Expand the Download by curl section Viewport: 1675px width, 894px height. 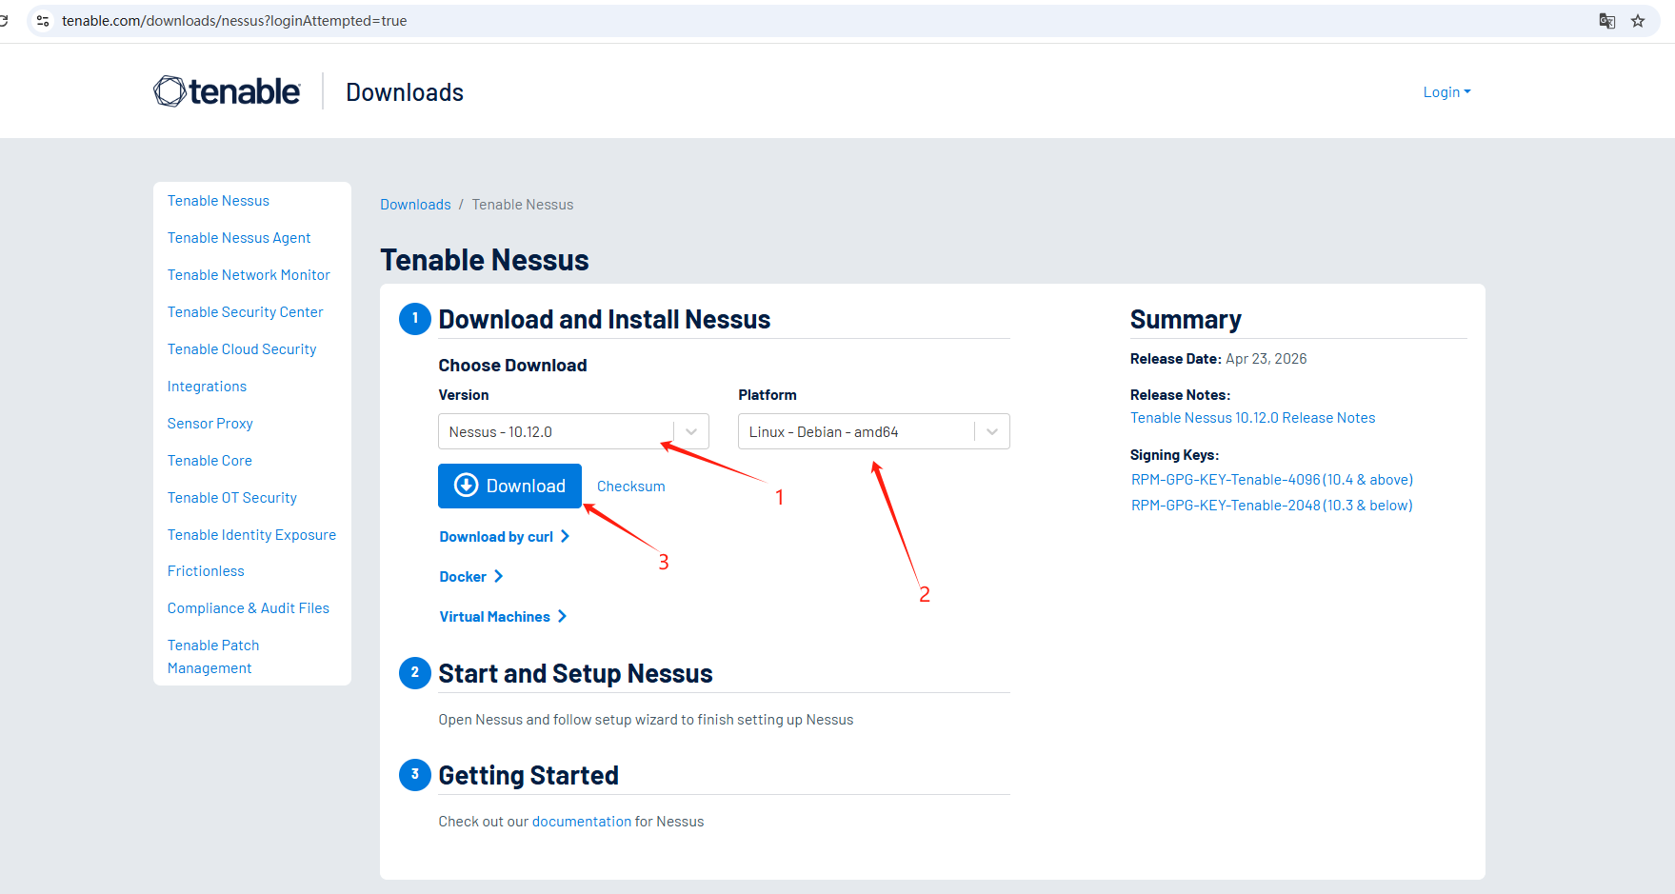tap(505, 537)
